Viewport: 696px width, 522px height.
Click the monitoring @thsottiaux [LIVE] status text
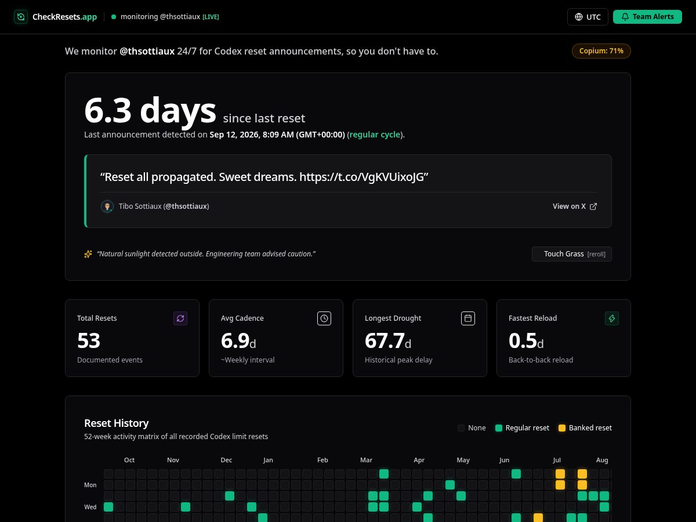pos(169,17)
